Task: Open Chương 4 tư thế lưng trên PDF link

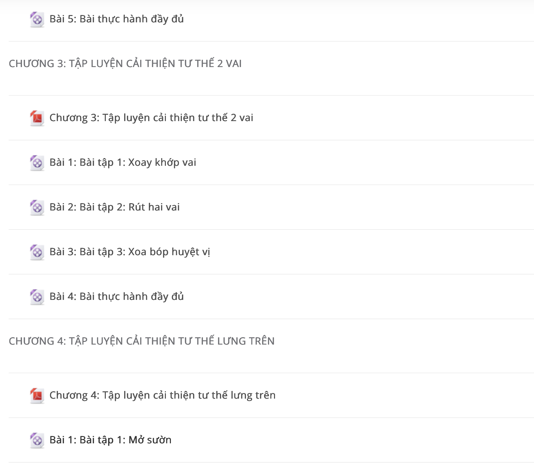Action: tap(163, 395)
